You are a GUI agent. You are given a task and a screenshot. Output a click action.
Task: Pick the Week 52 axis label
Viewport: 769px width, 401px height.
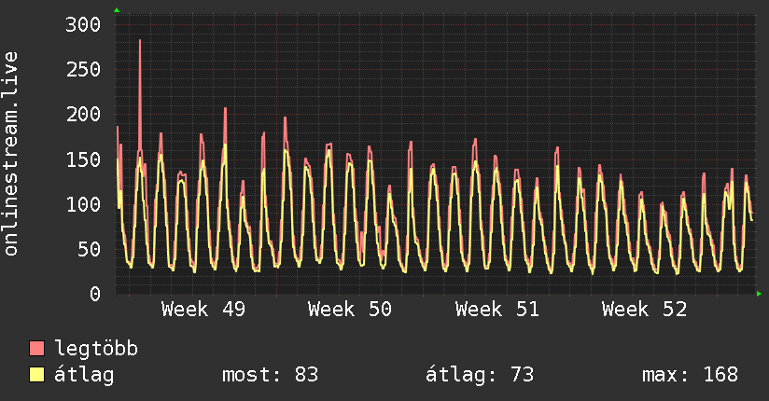coord(644,310)
